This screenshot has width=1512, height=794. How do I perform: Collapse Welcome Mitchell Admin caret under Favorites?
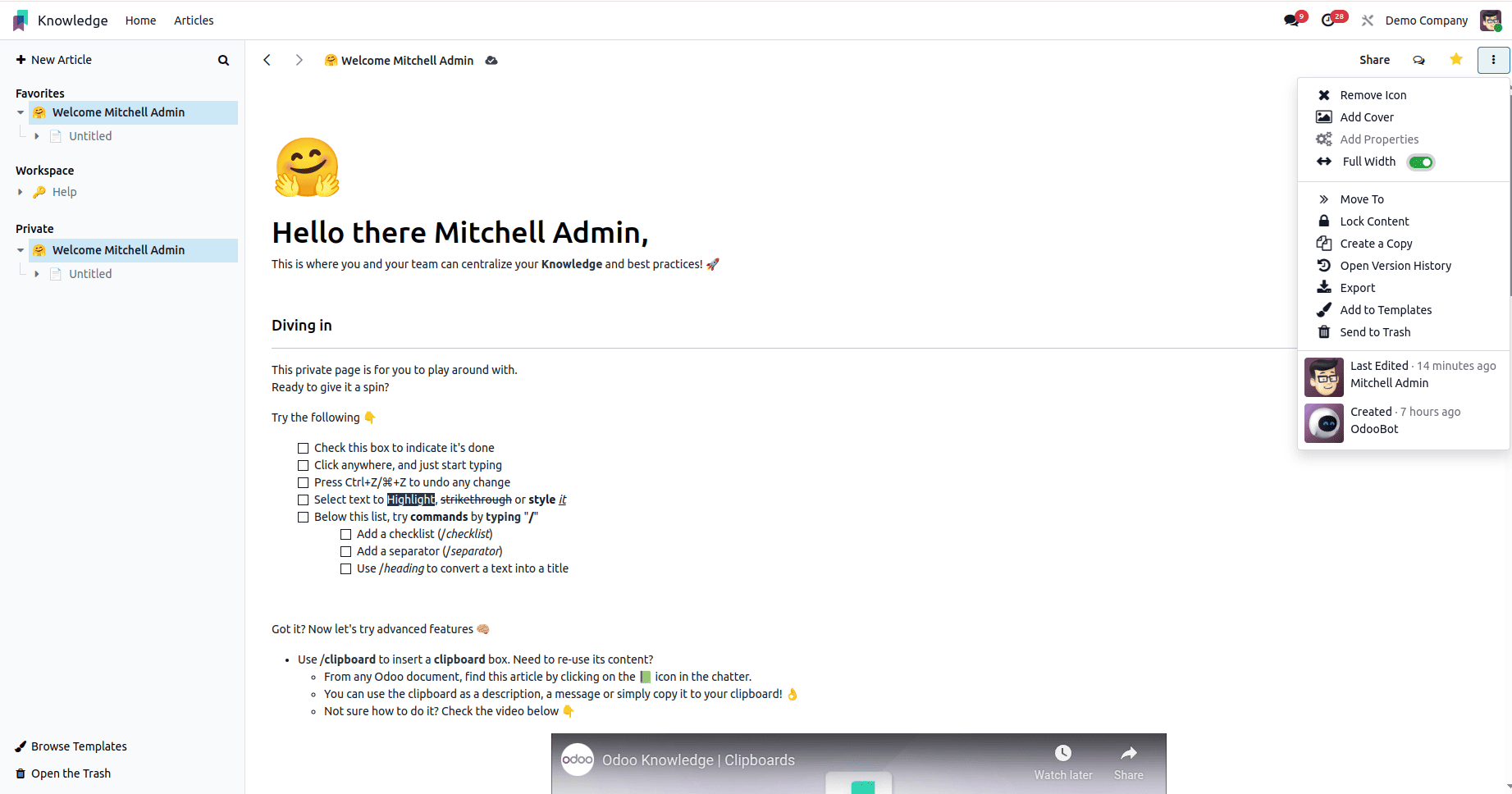coord(21,112)
